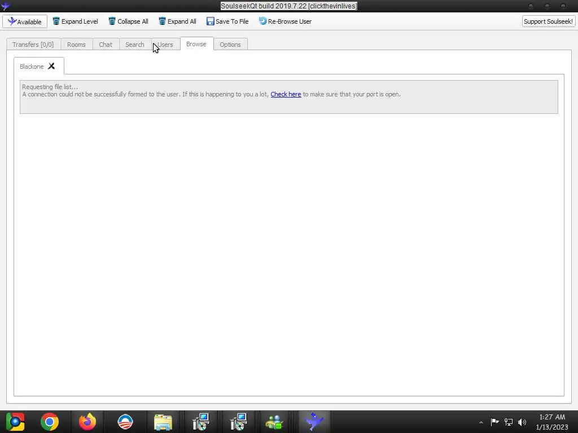Select the Browse tab
Image resolution: width=578 pixels, height=433 pixels.
[196, 44]
